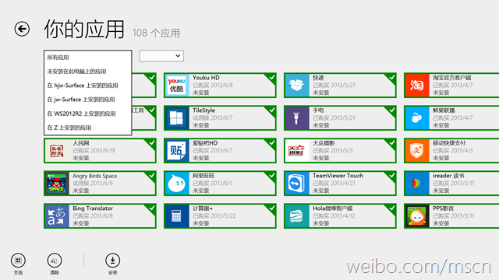Click the 人民网 app icon
This screenshot has height=280, width=499.
coord(57,151)
